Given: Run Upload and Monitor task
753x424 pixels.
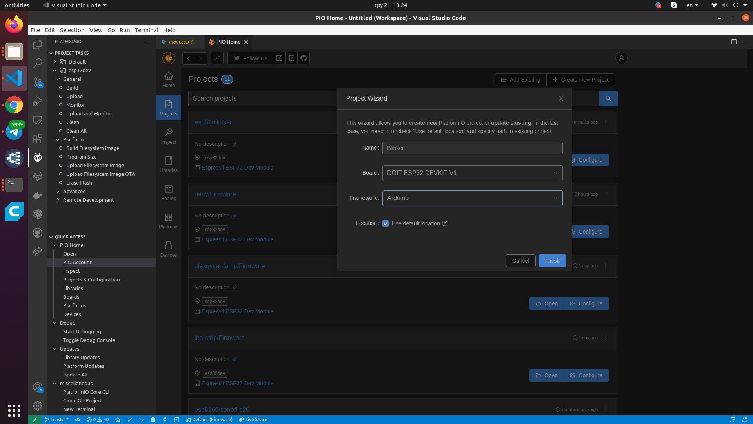Looking at the screenshot, I should [x=89, y=113].
